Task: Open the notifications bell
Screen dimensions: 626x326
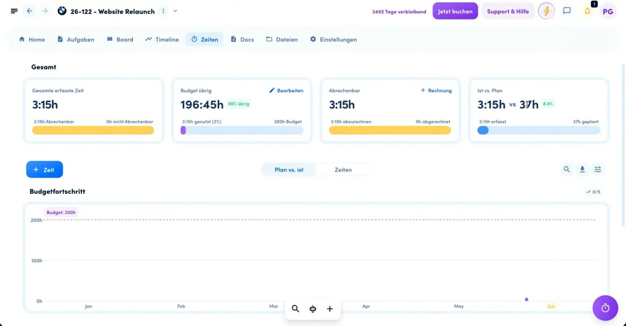Action: 587,11
